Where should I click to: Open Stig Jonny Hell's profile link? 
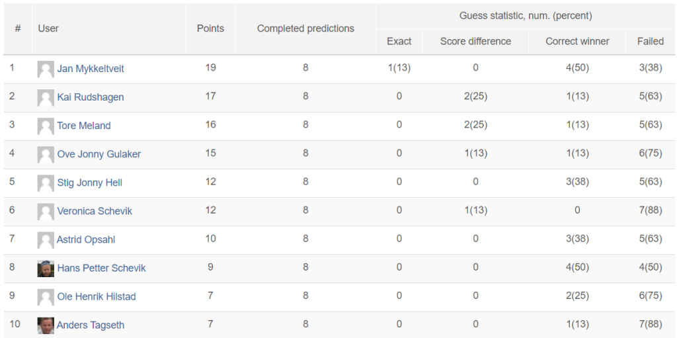click(90, 183)
